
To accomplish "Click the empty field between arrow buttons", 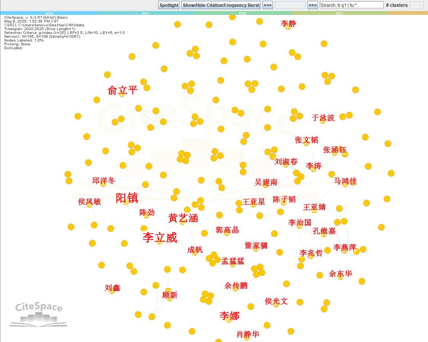I will click(x=290, y=5).
